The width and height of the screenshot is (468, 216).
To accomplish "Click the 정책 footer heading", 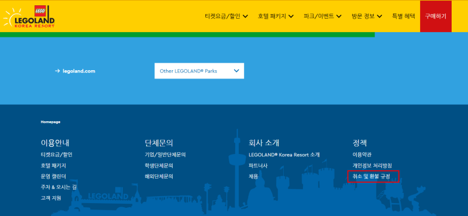I will (x=359, y=142).
